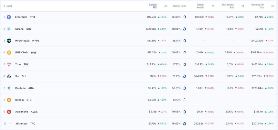Click the AVAX ticker symbol
Screen dimensions: 278x130
click(34, 112)
